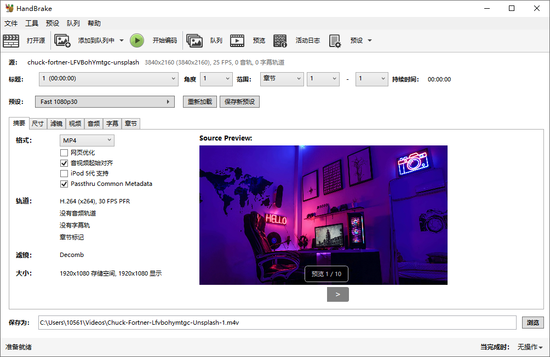
Task: Click the Preview filmstrip icon
Action: (237, 40)
